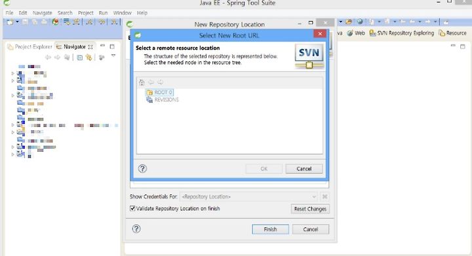Click Navigator's Up one level icon
The height and width of the screenshot is (256, 472).
[x=67, y=57]
